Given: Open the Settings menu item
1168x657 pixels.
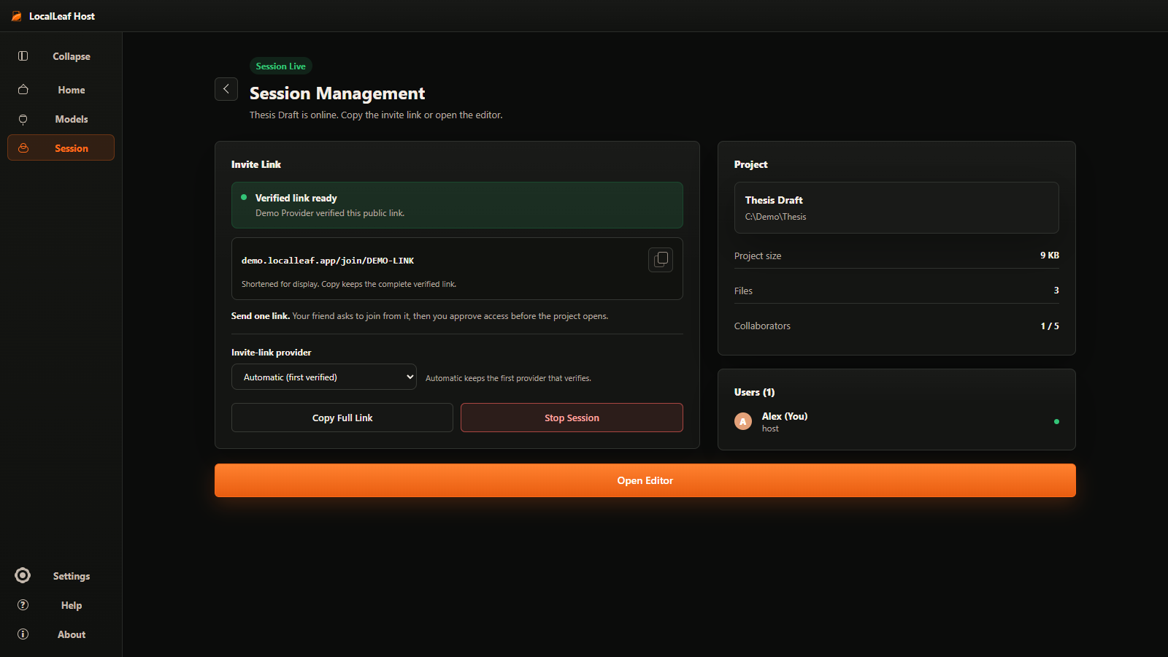Looking at the screenshot, I should [61, 576].
